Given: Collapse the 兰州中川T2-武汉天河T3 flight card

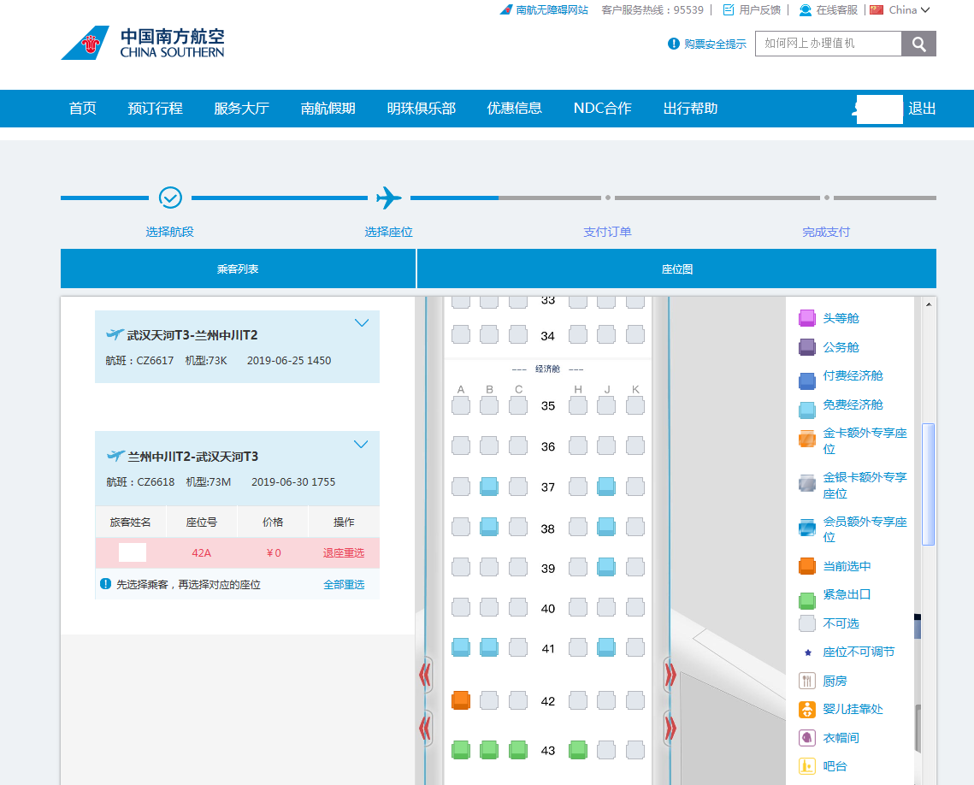Looking at the screenshot, I should point(360,444).
